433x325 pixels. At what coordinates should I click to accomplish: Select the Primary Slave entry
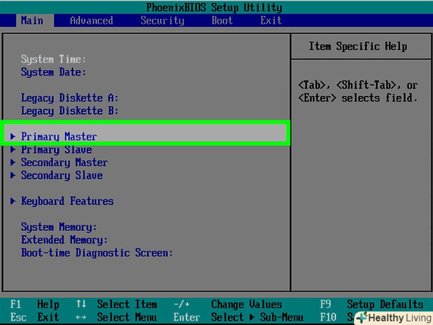coord(57,150)
